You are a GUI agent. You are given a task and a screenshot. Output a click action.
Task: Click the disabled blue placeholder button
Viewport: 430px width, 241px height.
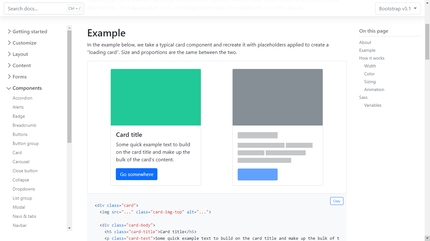(x=257, y=174)
